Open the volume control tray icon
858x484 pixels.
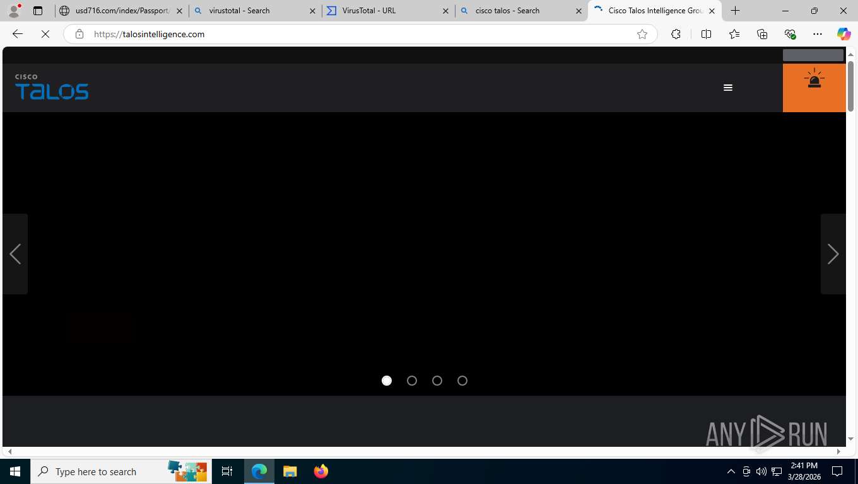click(761, 471)
